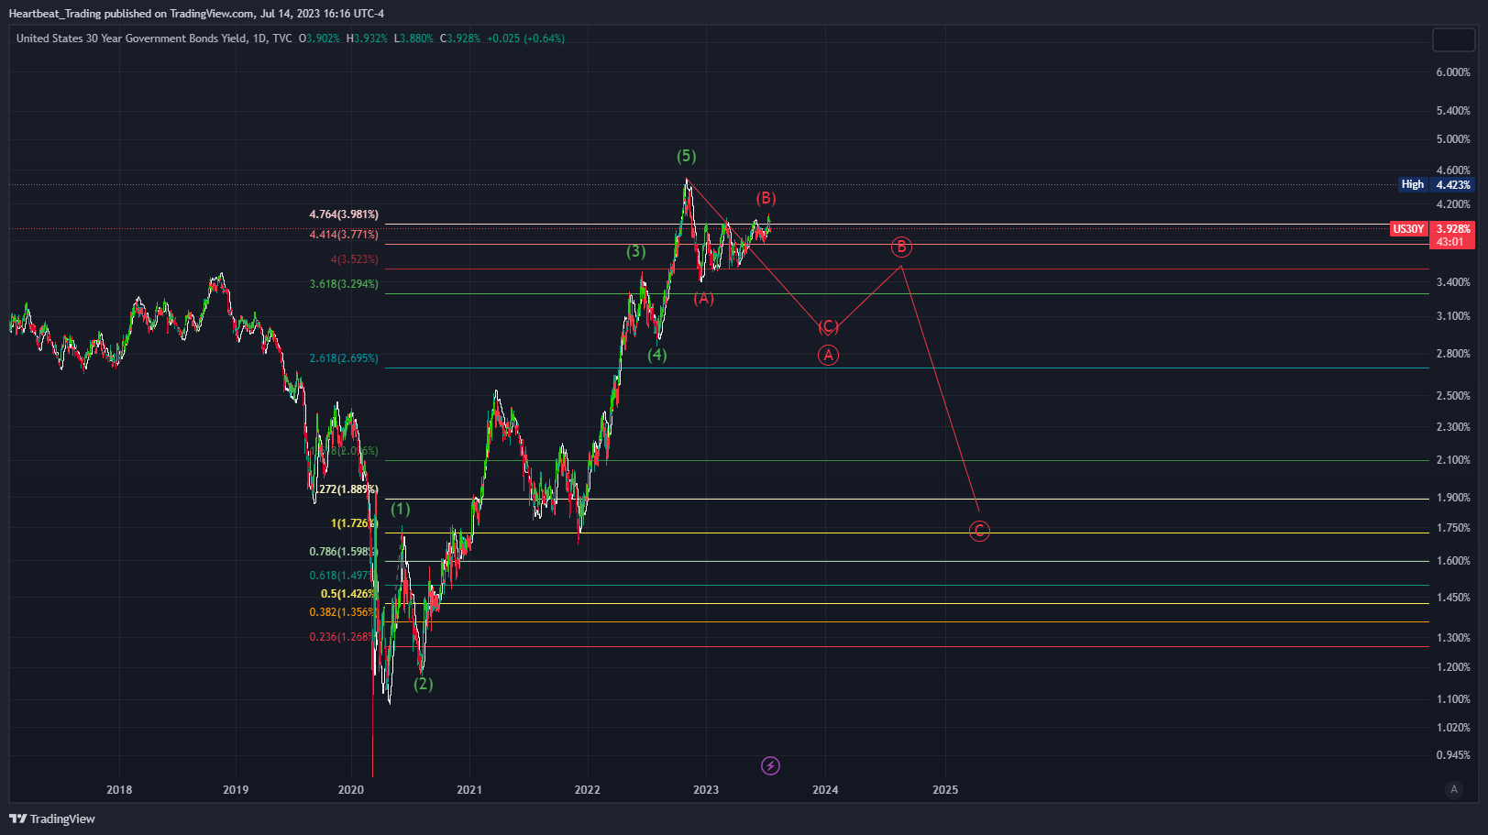Select Fibonacci label 3.618(3.294%)
The width and height of the screenshot is (1488, 835).
point(344,284)
